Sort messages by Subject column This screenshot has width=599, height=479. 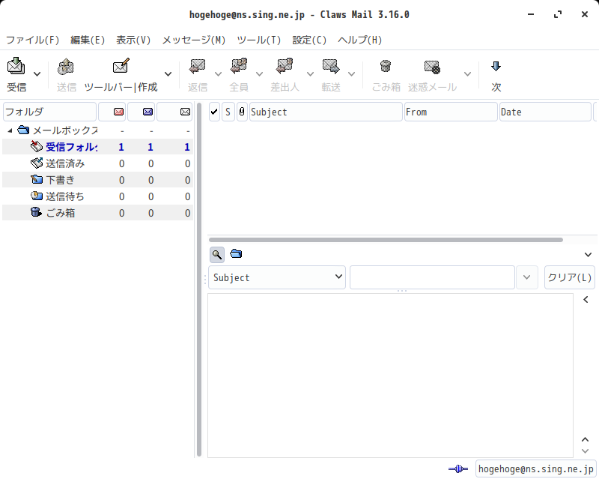click(x=326, y=112)
